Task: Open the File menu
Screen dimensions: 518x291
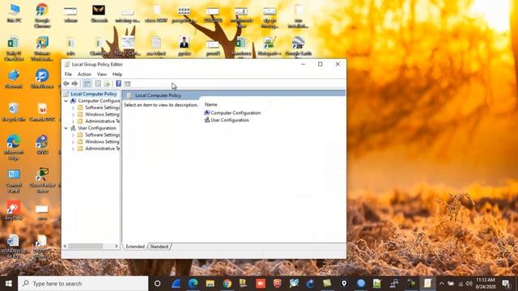Action: (x=68, y=74)
